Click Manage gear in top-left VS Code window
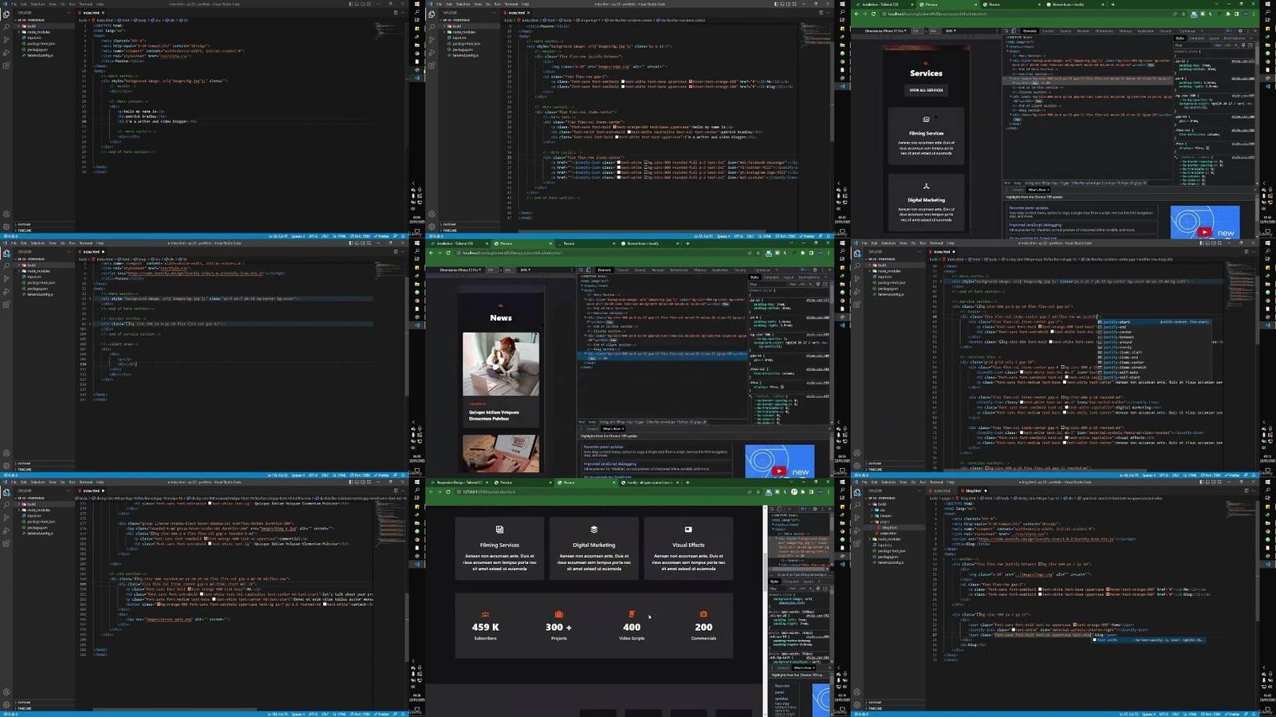1276x717 pixels. [x=6, y=227]
